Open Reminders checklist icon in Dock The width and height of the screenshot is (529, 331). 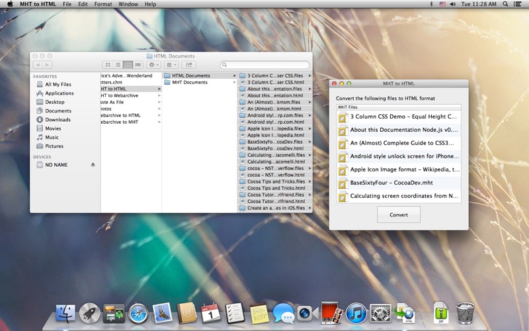coord(235,313)
